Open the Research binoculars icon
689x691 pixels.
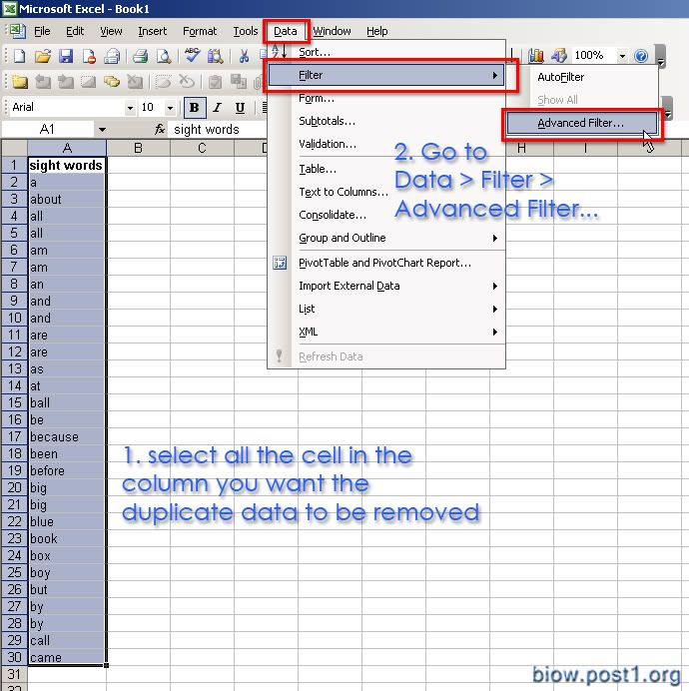coord(216,56)
